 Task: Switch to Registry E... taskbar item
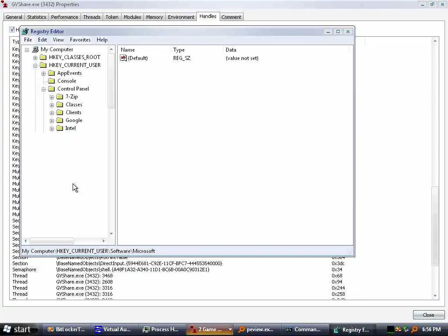click(x=352, y=329)
